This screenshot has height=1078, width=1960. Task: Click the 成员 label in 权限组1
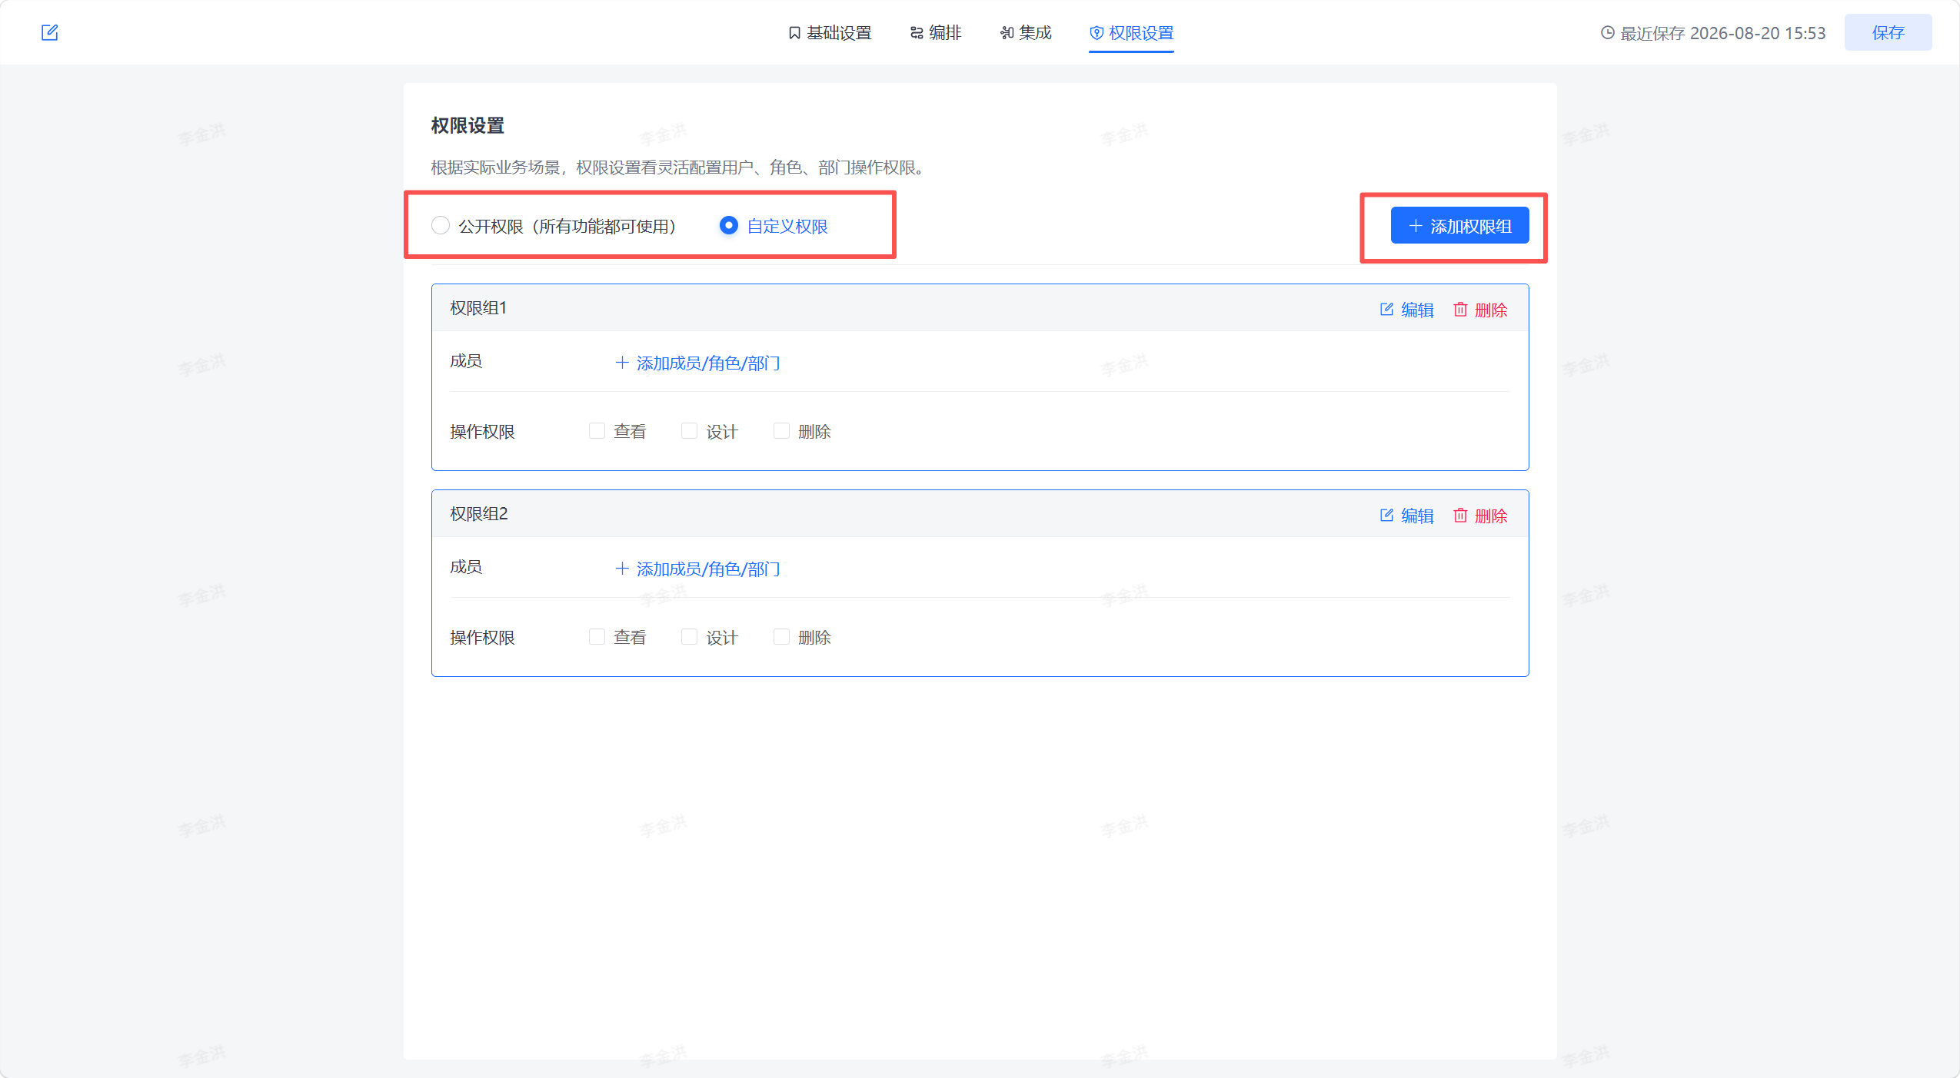click(x=466, y=361)
